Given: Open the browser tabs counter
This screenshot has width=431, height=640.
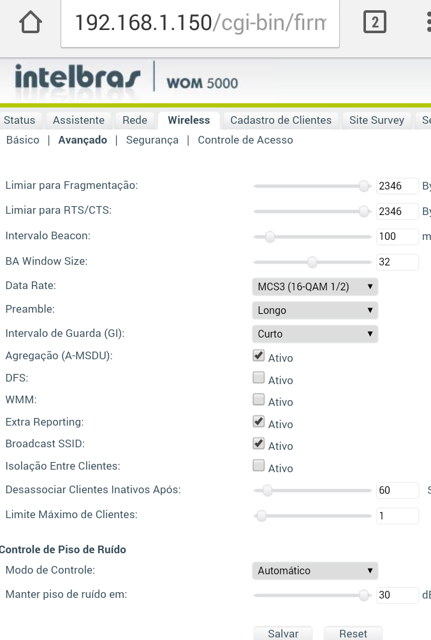Looking at the screenshot, I should pyautogui.click(x=375, y=24).
